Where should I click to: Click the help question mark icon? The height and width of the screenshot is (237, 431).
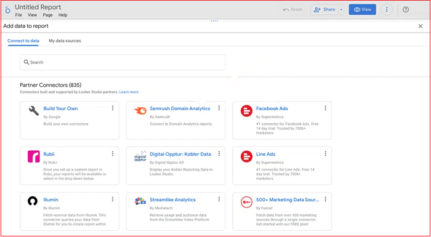pos(406,10)
